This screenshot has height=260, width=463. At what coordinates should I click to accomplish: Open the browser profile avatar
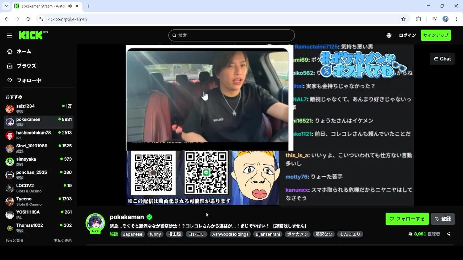click(446, 19)
